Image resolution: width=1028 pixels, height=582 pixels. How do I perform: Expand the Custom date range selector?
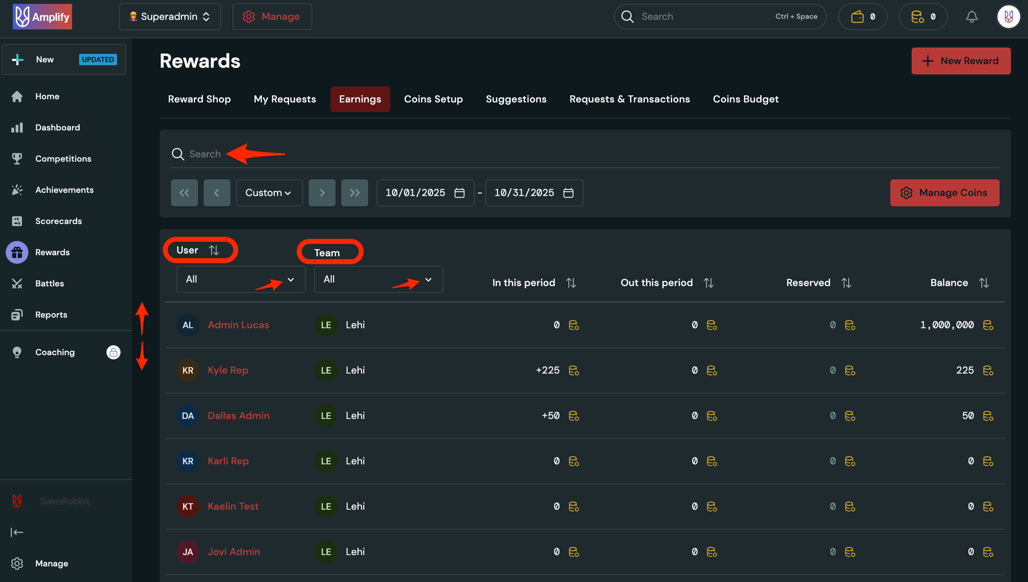tap(269, 193)
